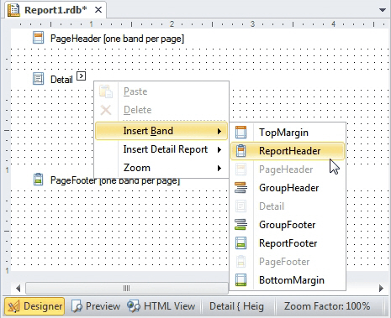391x318 pixels.
Task: Click the Detail band icon in designer
Action: point(38,79)
